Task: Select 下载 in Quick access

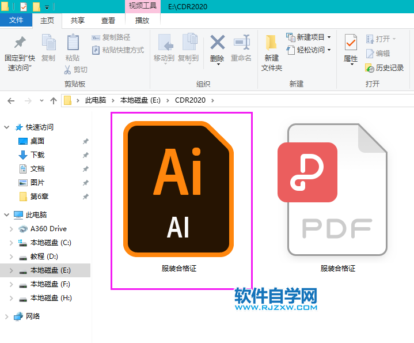Action: coord(37,155)
